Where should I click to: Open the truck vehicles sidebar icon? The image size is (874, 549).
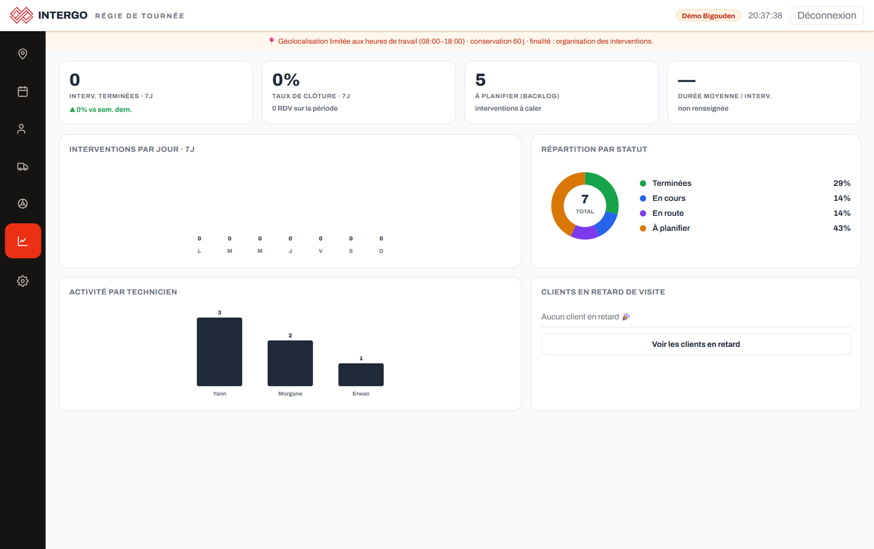(22, 166)
